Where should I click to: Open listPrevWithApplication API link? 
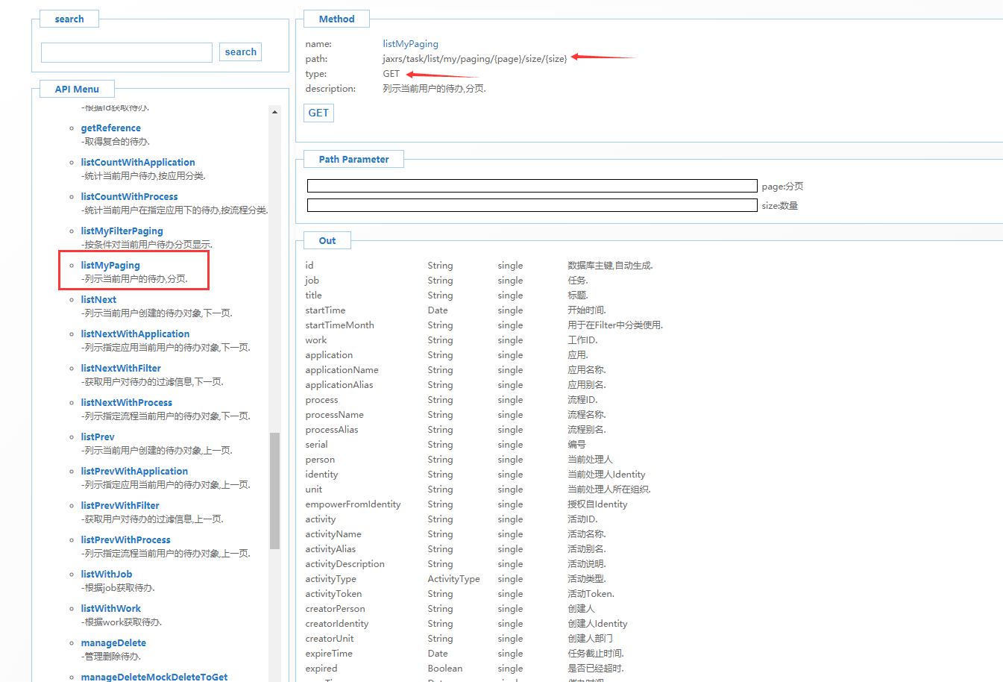[134, 472]
